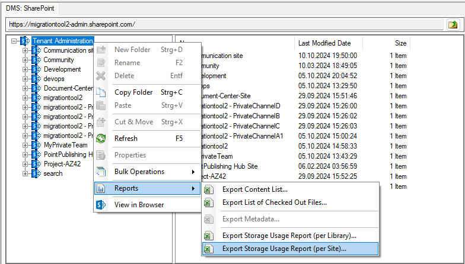Select the MyPrivateTeam tree item
465x264 pixels.
pyautogui.click(x=65, y=145)
